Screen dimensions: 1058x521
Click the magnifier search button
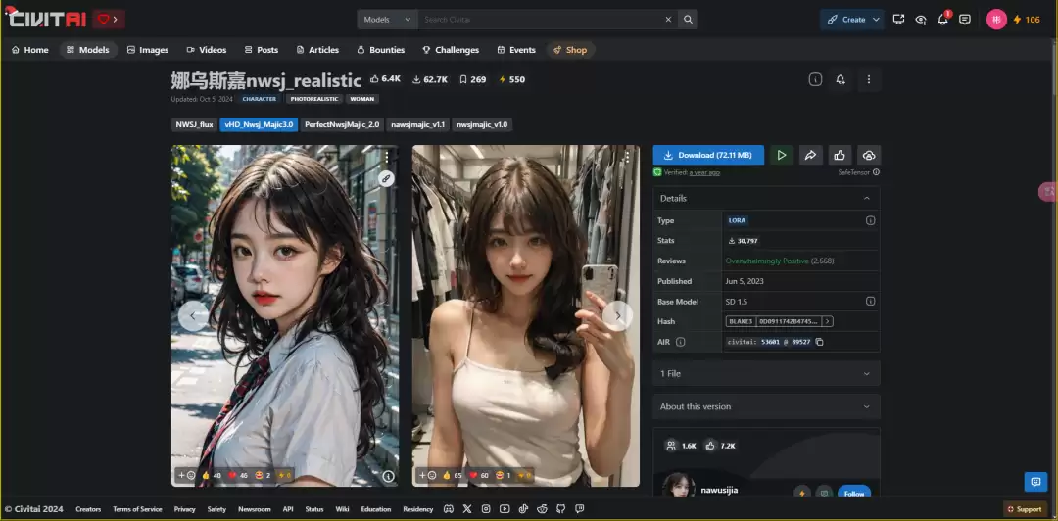pyautogui.click(x=689, y=20)
